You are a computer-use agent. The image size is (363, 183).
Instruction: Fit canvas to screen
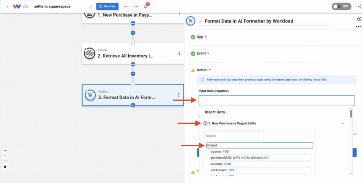(x=5, y=161)
